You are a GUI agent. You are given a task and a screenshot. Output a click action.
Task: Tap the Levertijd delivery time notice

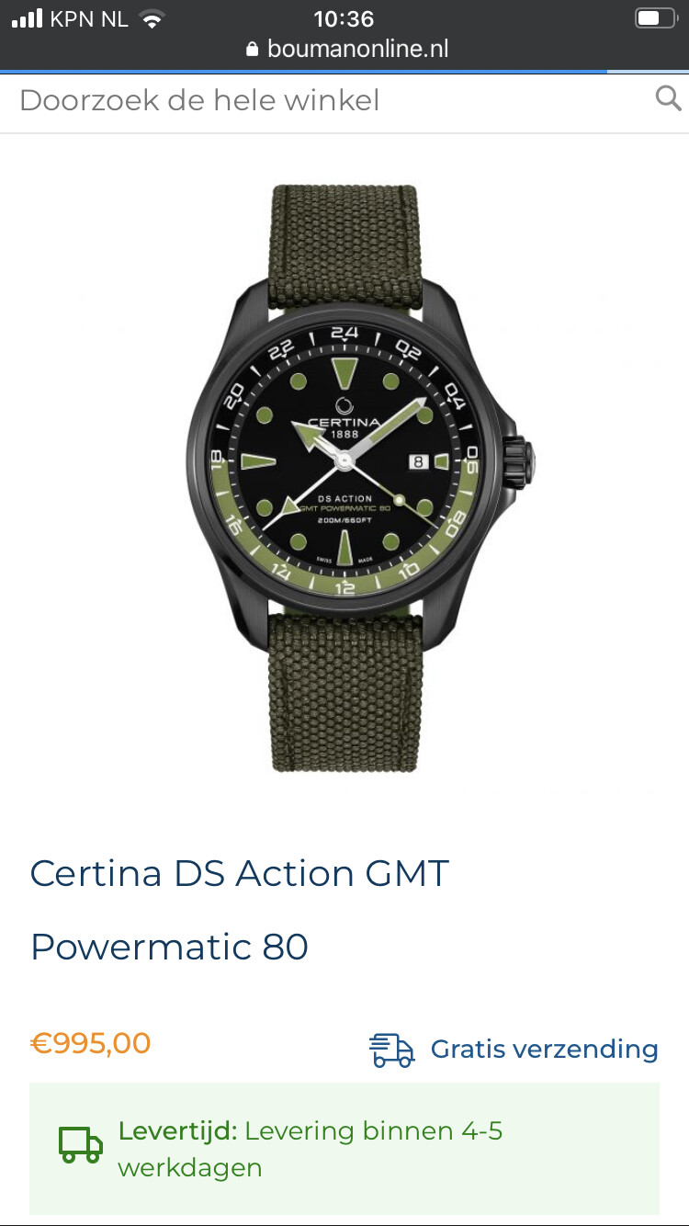[x=344, y=1149]
